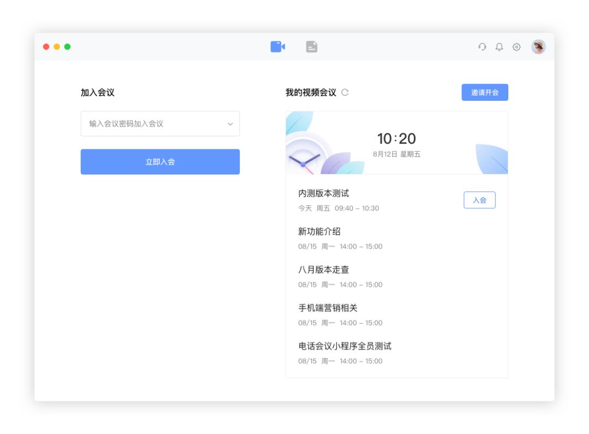
Task: Click the 加入会议 heading
Action: pyautogui.click(x=97, y=92)
